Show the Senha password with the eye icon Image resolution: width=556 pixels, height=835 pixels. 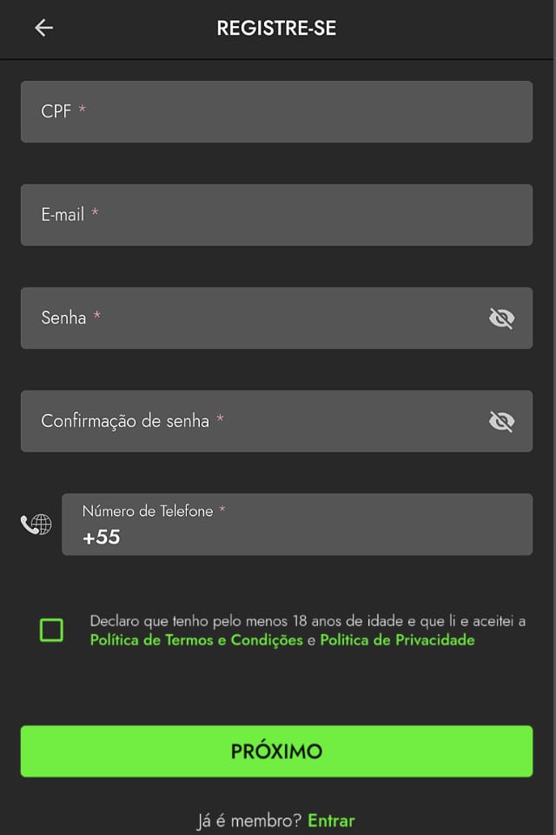pyautogui.click(x=501, y=318)
